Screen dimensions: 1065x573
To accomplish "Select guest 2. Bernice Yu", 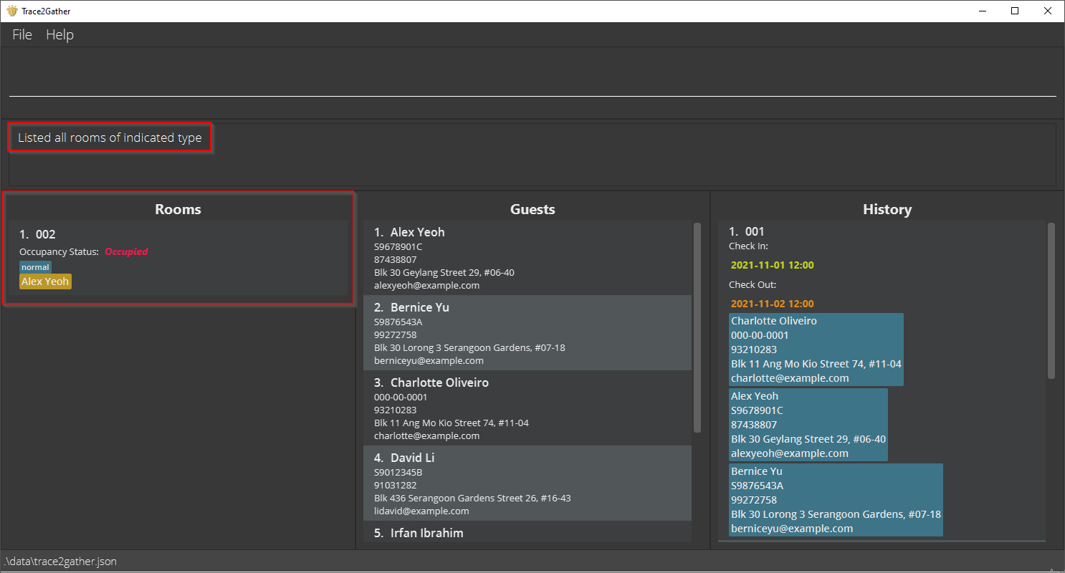I will 527,333.
